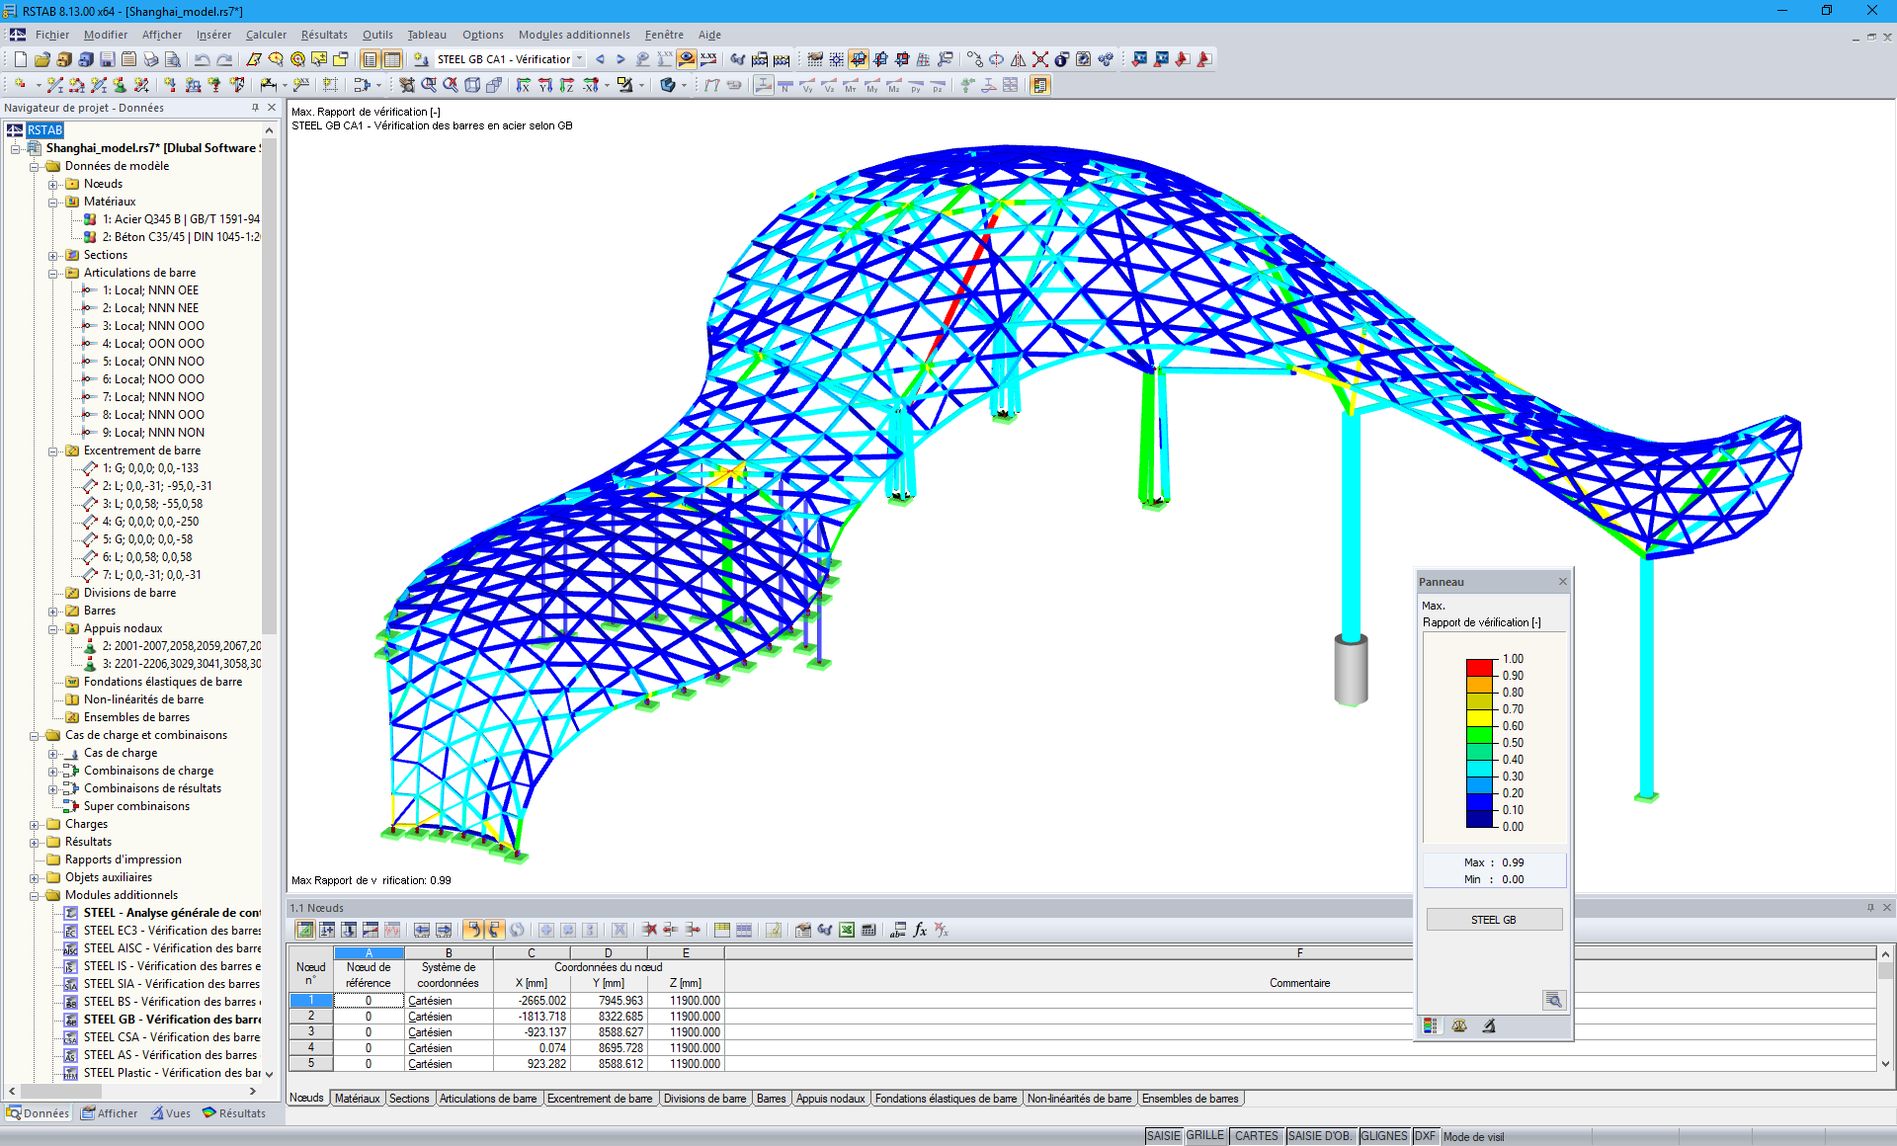Open the function editor fx in table toolbar
This screenshot has height=1146, width=1897.
[919, 930]
